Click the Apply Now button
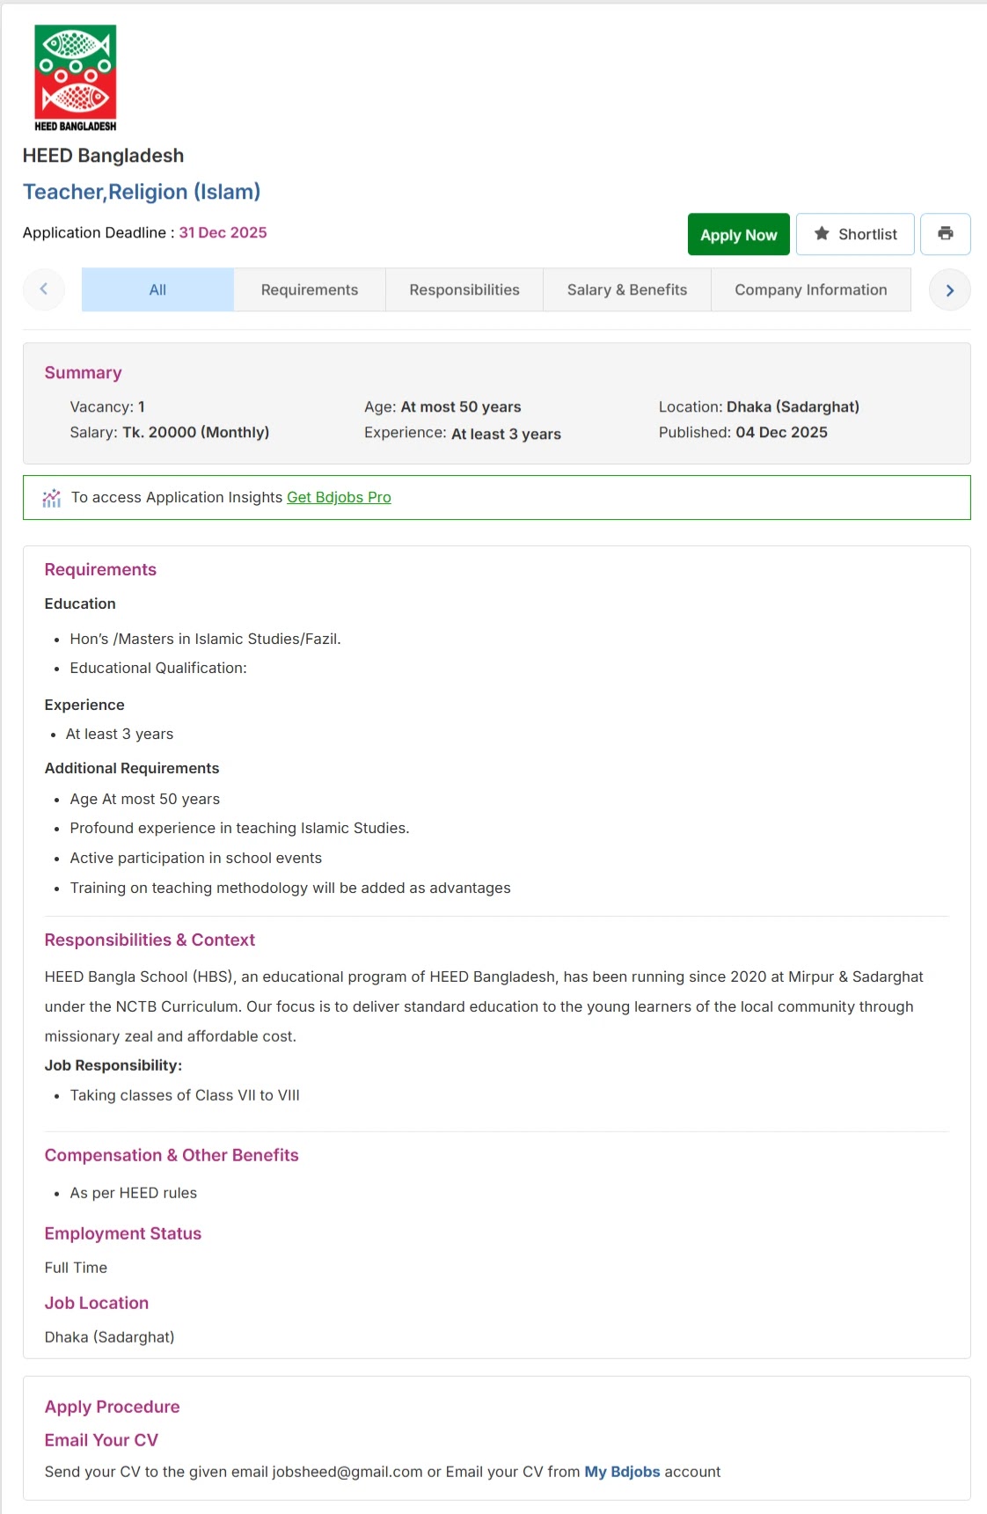Screen dimensions: 987x1514 tap(739, 234)
